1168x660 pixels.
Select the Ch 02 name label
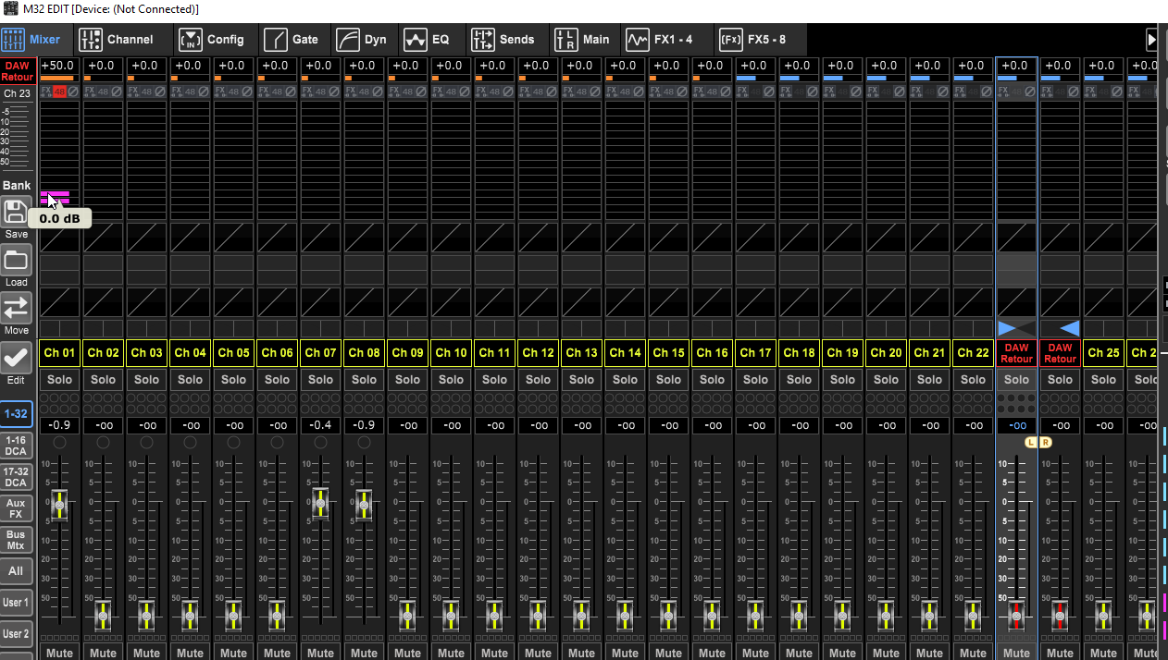[103, 353]
